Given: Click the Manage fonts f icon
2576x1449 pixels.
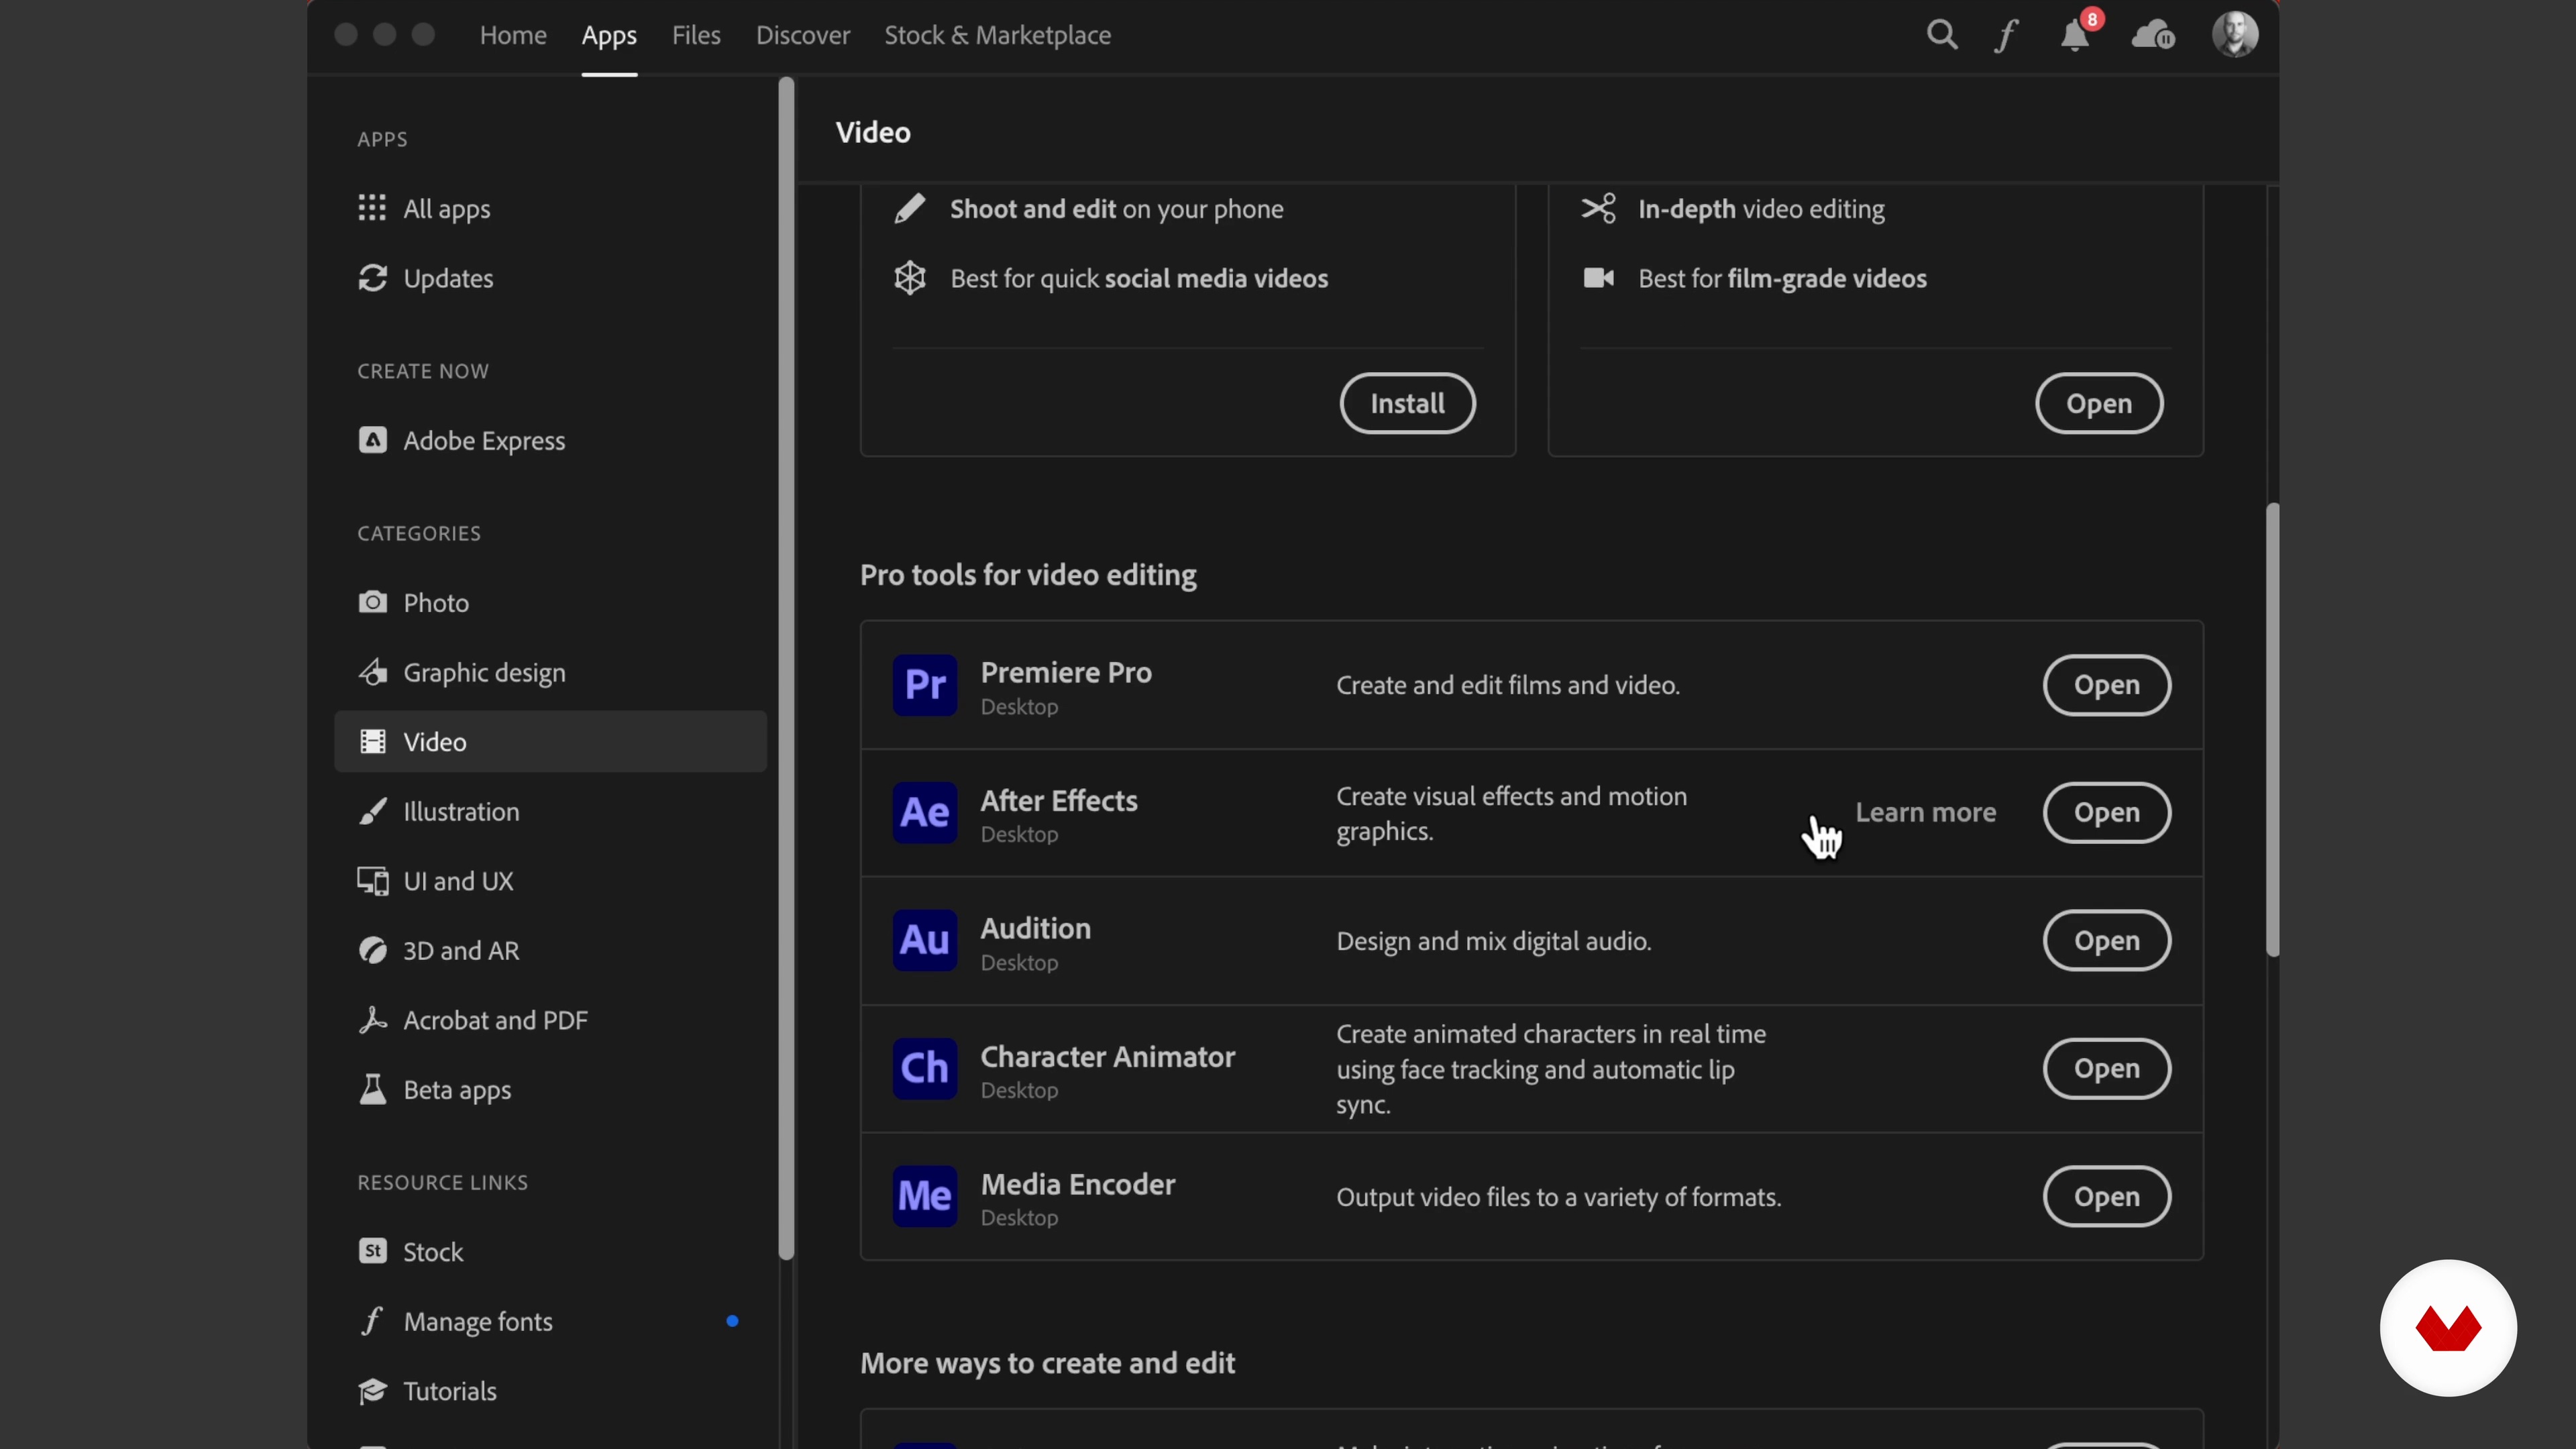Looking at the screenshot, I should coord(372,1321).
